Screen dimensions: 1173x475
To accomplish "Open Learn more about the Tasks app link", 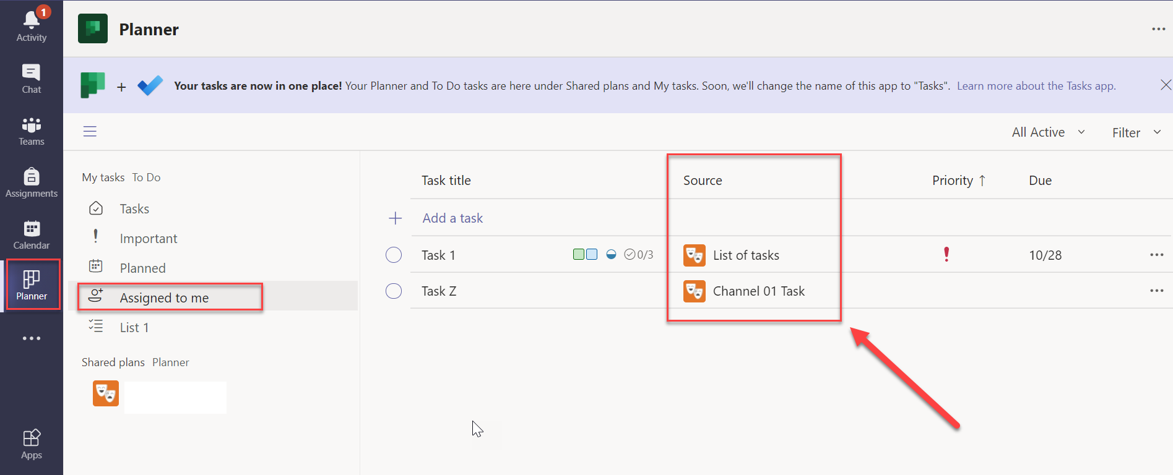I will (x=1036, y=86).
